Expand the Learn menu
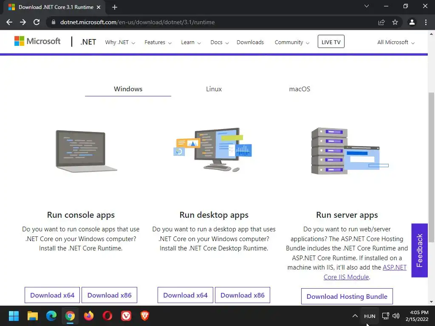 click(x=191, y=42)
